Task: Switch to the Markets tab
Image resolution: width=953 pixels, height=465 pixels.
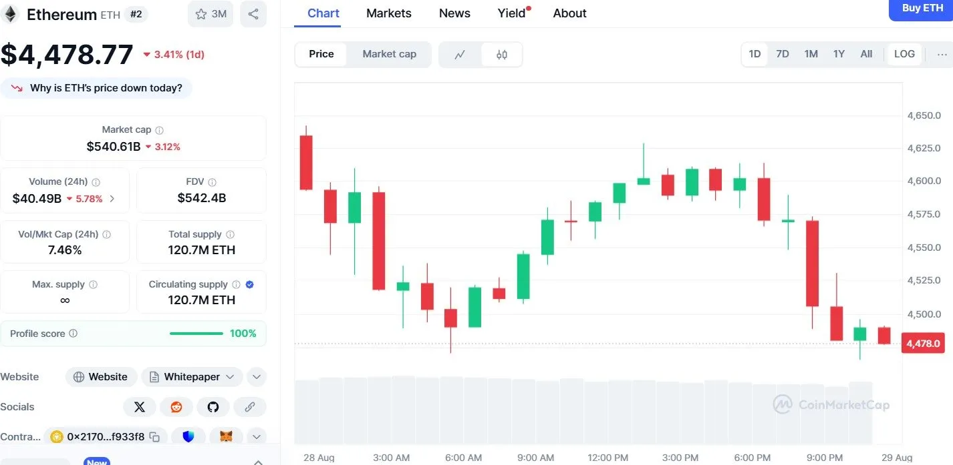Action: (388, 13)
